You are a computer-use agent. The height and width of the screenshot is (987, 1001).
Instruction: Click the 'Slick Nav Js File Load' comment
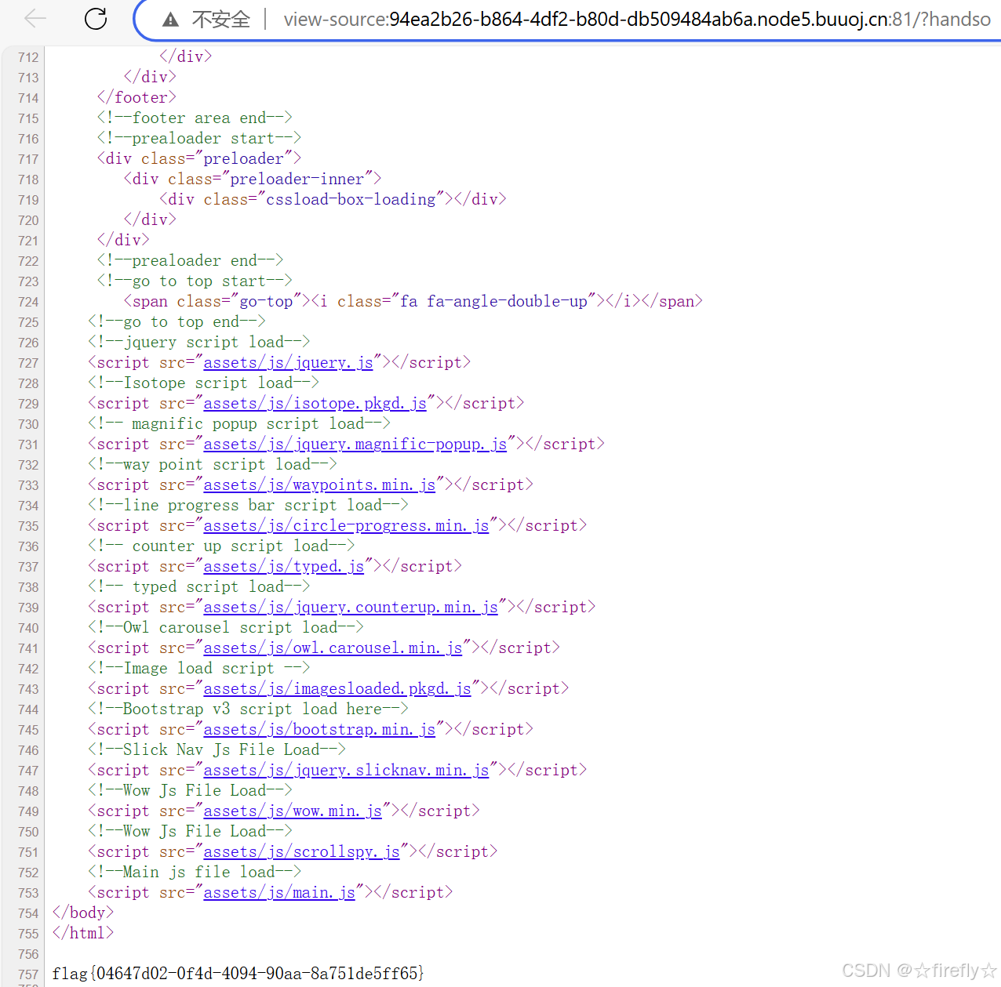pyautogui.click(x=217, y=749)
